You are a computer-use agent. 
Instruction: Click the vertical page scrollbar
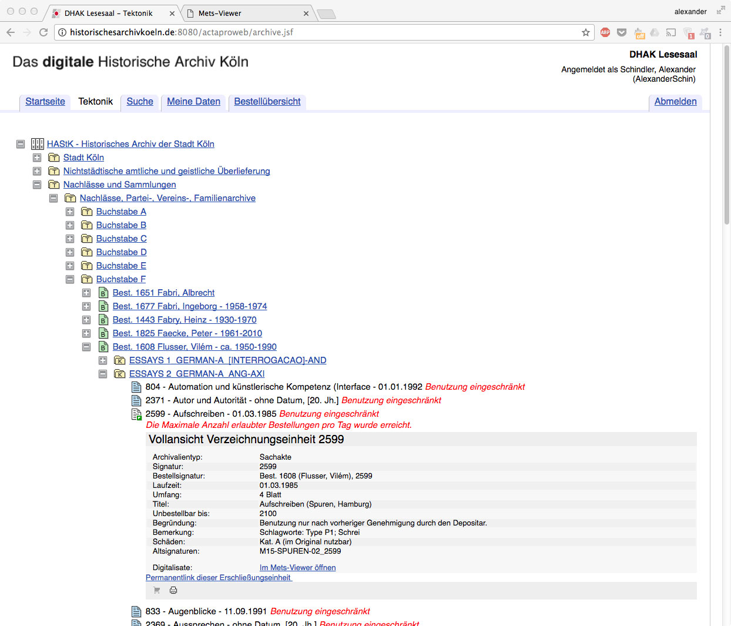(726, 135)
